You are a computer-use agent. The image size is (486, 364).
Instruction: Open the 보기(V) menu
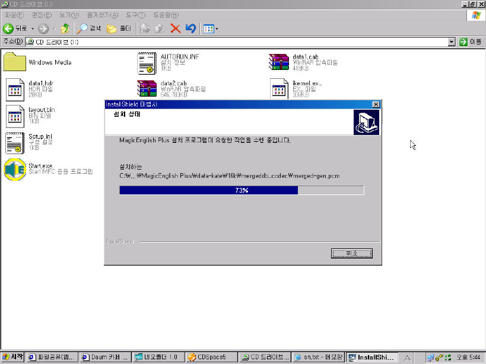[x=69, y=15]
